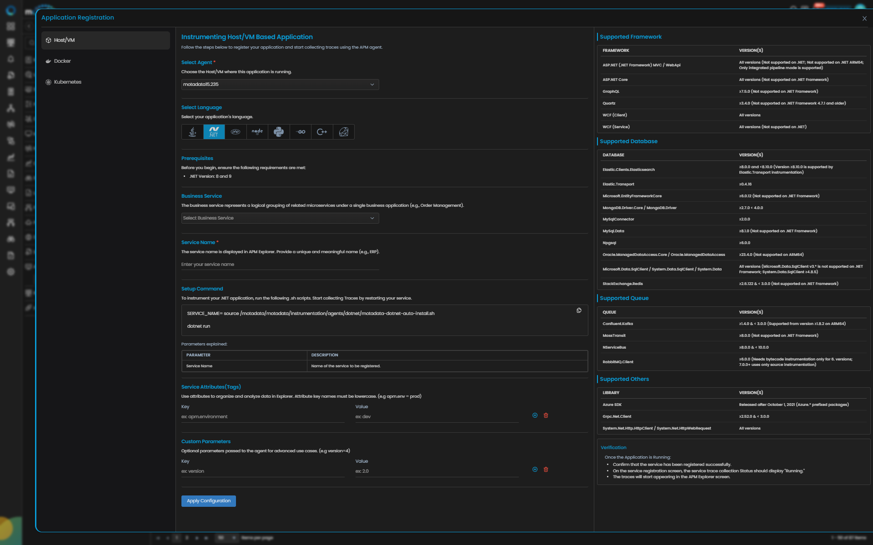Screen dimensions: 873x545
Task: Click the 'dotnet run' command line
Action: pyautogui.click(x=199, y=326)
